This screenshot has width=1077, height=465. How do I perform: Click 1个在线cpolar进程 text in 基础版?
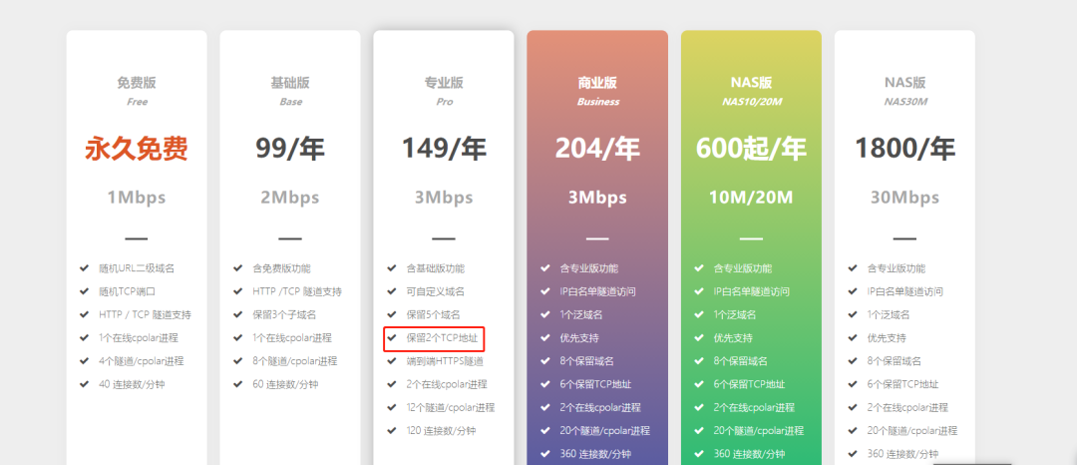292,338
